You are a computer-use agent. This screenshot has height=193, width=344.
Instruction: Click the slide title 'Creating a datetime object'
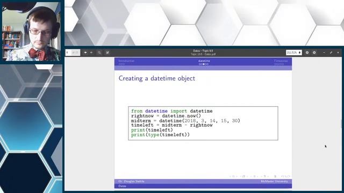[x=156, y=78]
